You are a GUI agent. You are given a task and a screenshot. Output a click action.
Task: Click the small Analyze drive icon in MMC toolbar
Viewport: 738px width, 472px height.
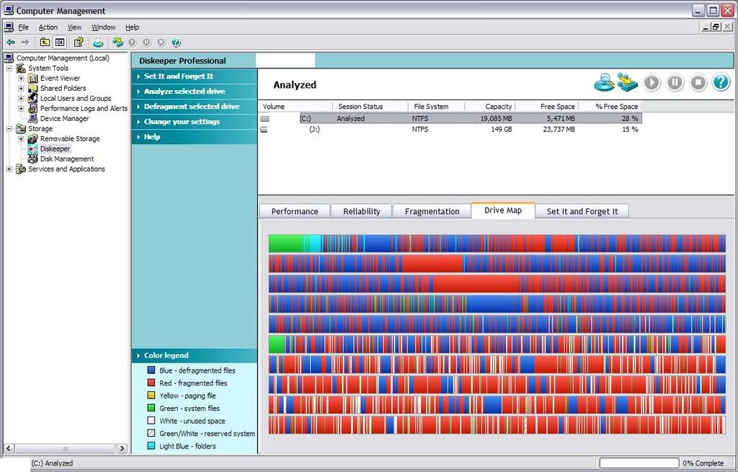98,43
